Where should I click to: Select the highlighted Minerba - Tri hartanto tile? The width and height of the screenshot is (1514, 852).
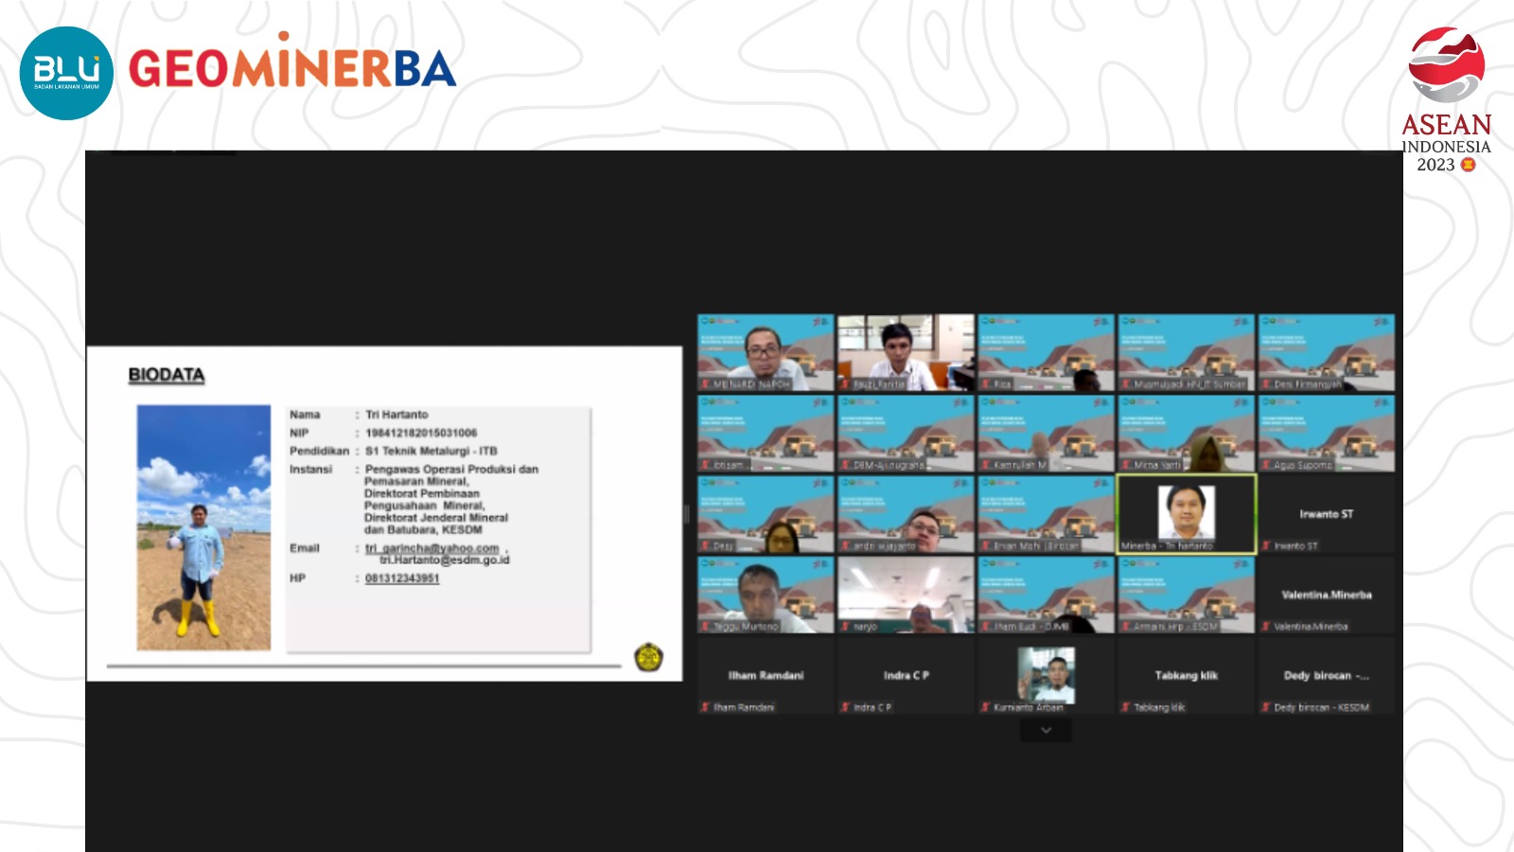pyautogui.click(x=1186, y=514)
